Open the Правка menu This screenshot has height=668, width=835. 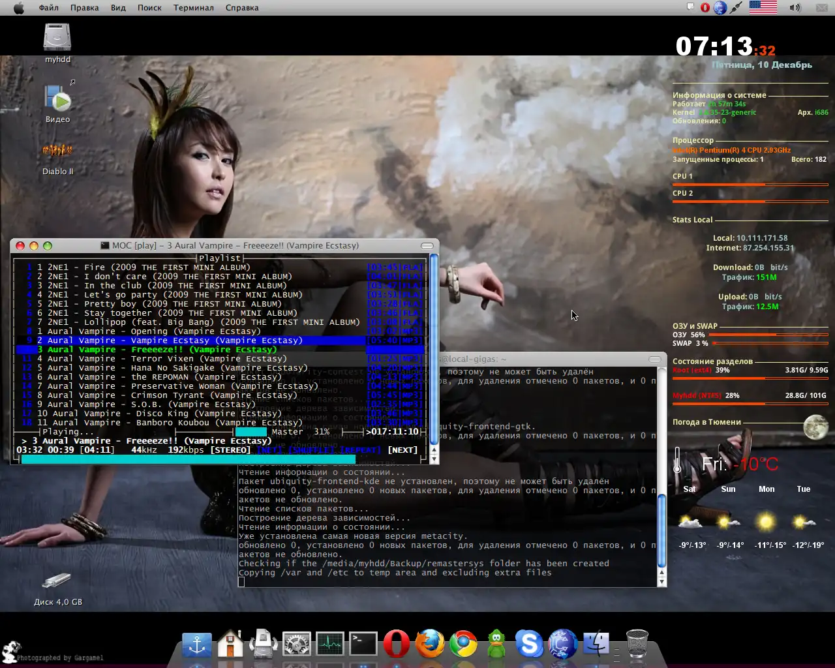[84, 8]
